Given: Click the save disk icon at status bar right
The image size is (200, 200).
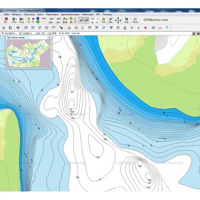Looking at the screenshot, I should pyautogui.click(x=198, y=33).
